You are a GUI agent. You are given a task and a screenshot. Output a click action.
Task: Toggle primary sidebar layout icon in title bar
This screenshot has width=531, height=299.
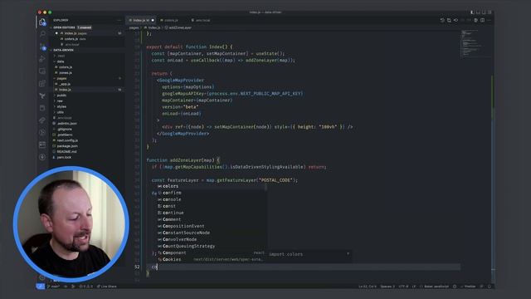[x=472, y=12]
